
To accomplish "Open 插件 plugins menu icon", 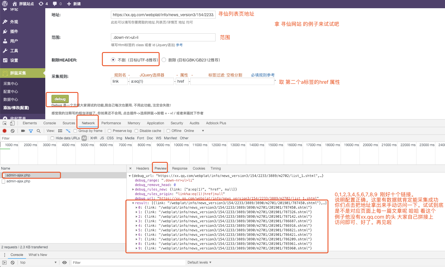I will (5, 31).
